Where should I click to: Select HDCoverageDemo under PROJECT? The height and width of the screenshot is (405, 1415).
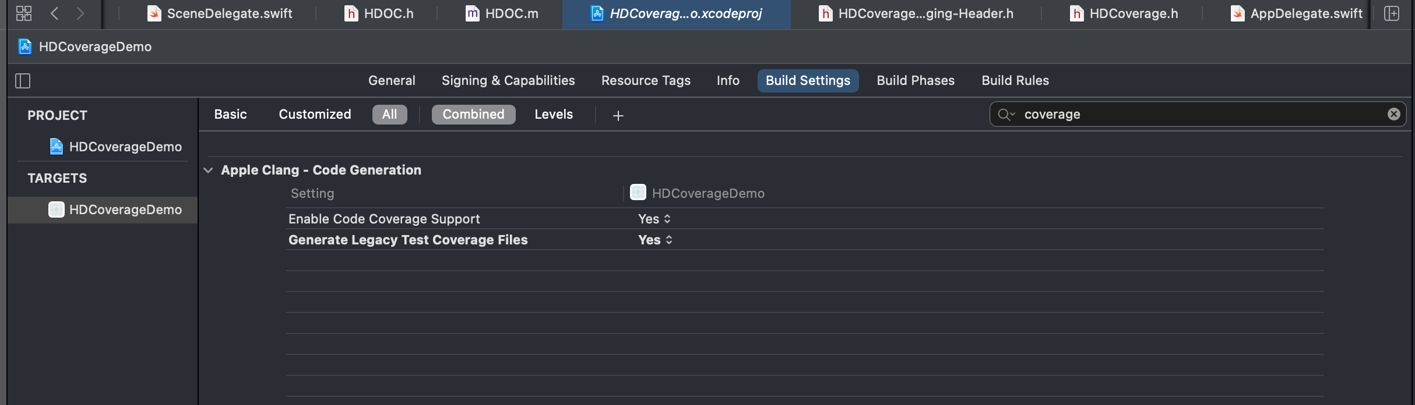pos(115,147)
